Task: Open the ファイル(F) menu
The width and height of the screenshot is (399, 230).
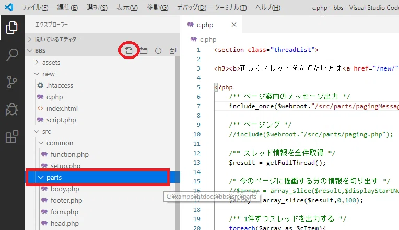Action: pyautogui.click(x=35, y=7)
